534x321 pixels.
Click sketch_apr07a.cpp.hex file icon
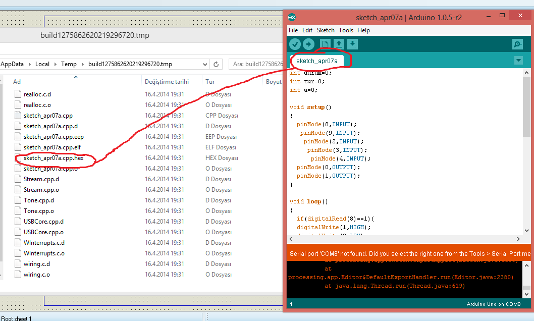coord(18,158)
